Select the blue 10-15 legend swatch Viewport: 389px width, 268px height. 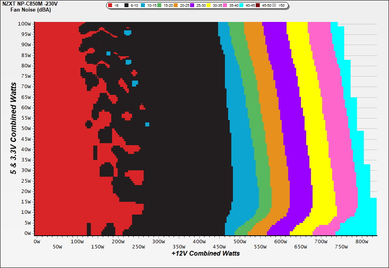click(x=143, y=6)
